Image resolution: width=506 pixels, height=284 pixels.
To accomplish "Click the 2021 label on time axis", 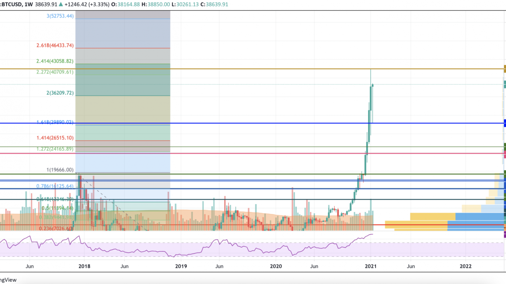I will coord(371,266).
